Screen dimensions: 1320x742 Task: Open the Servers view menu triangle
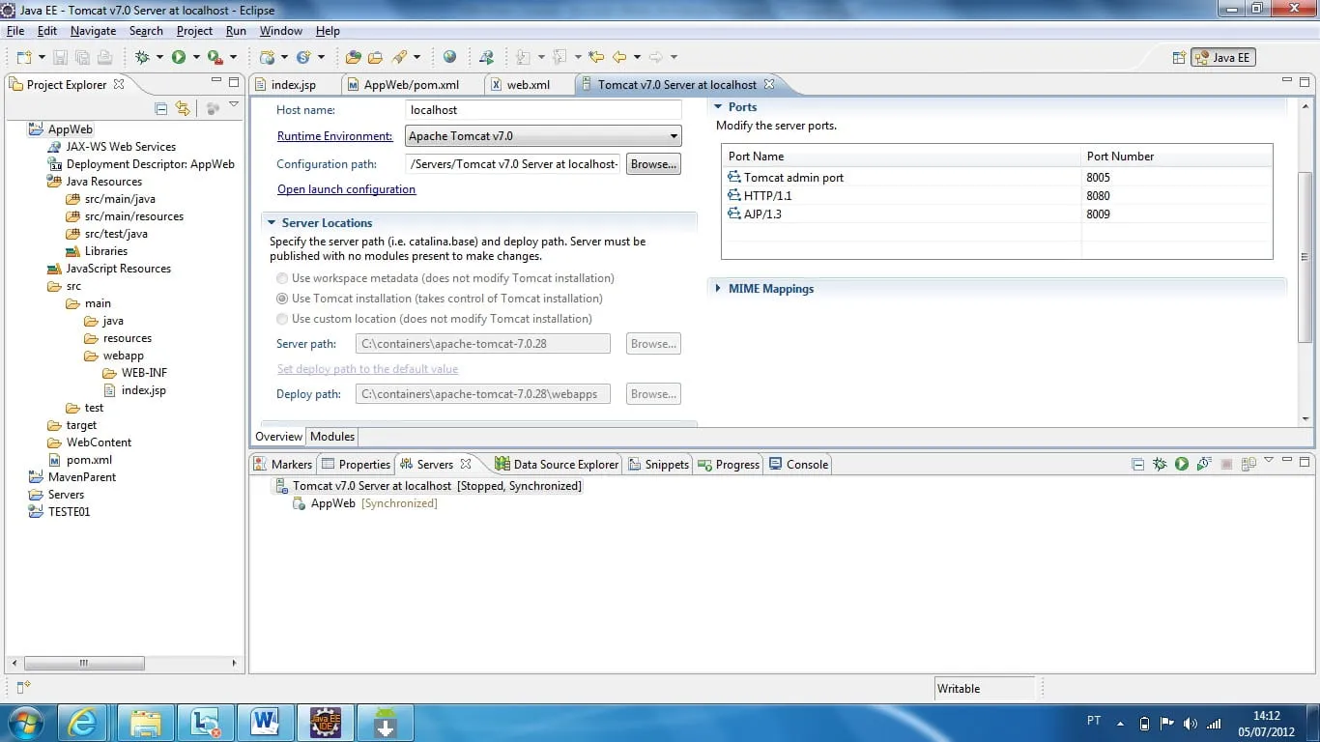1269,461
